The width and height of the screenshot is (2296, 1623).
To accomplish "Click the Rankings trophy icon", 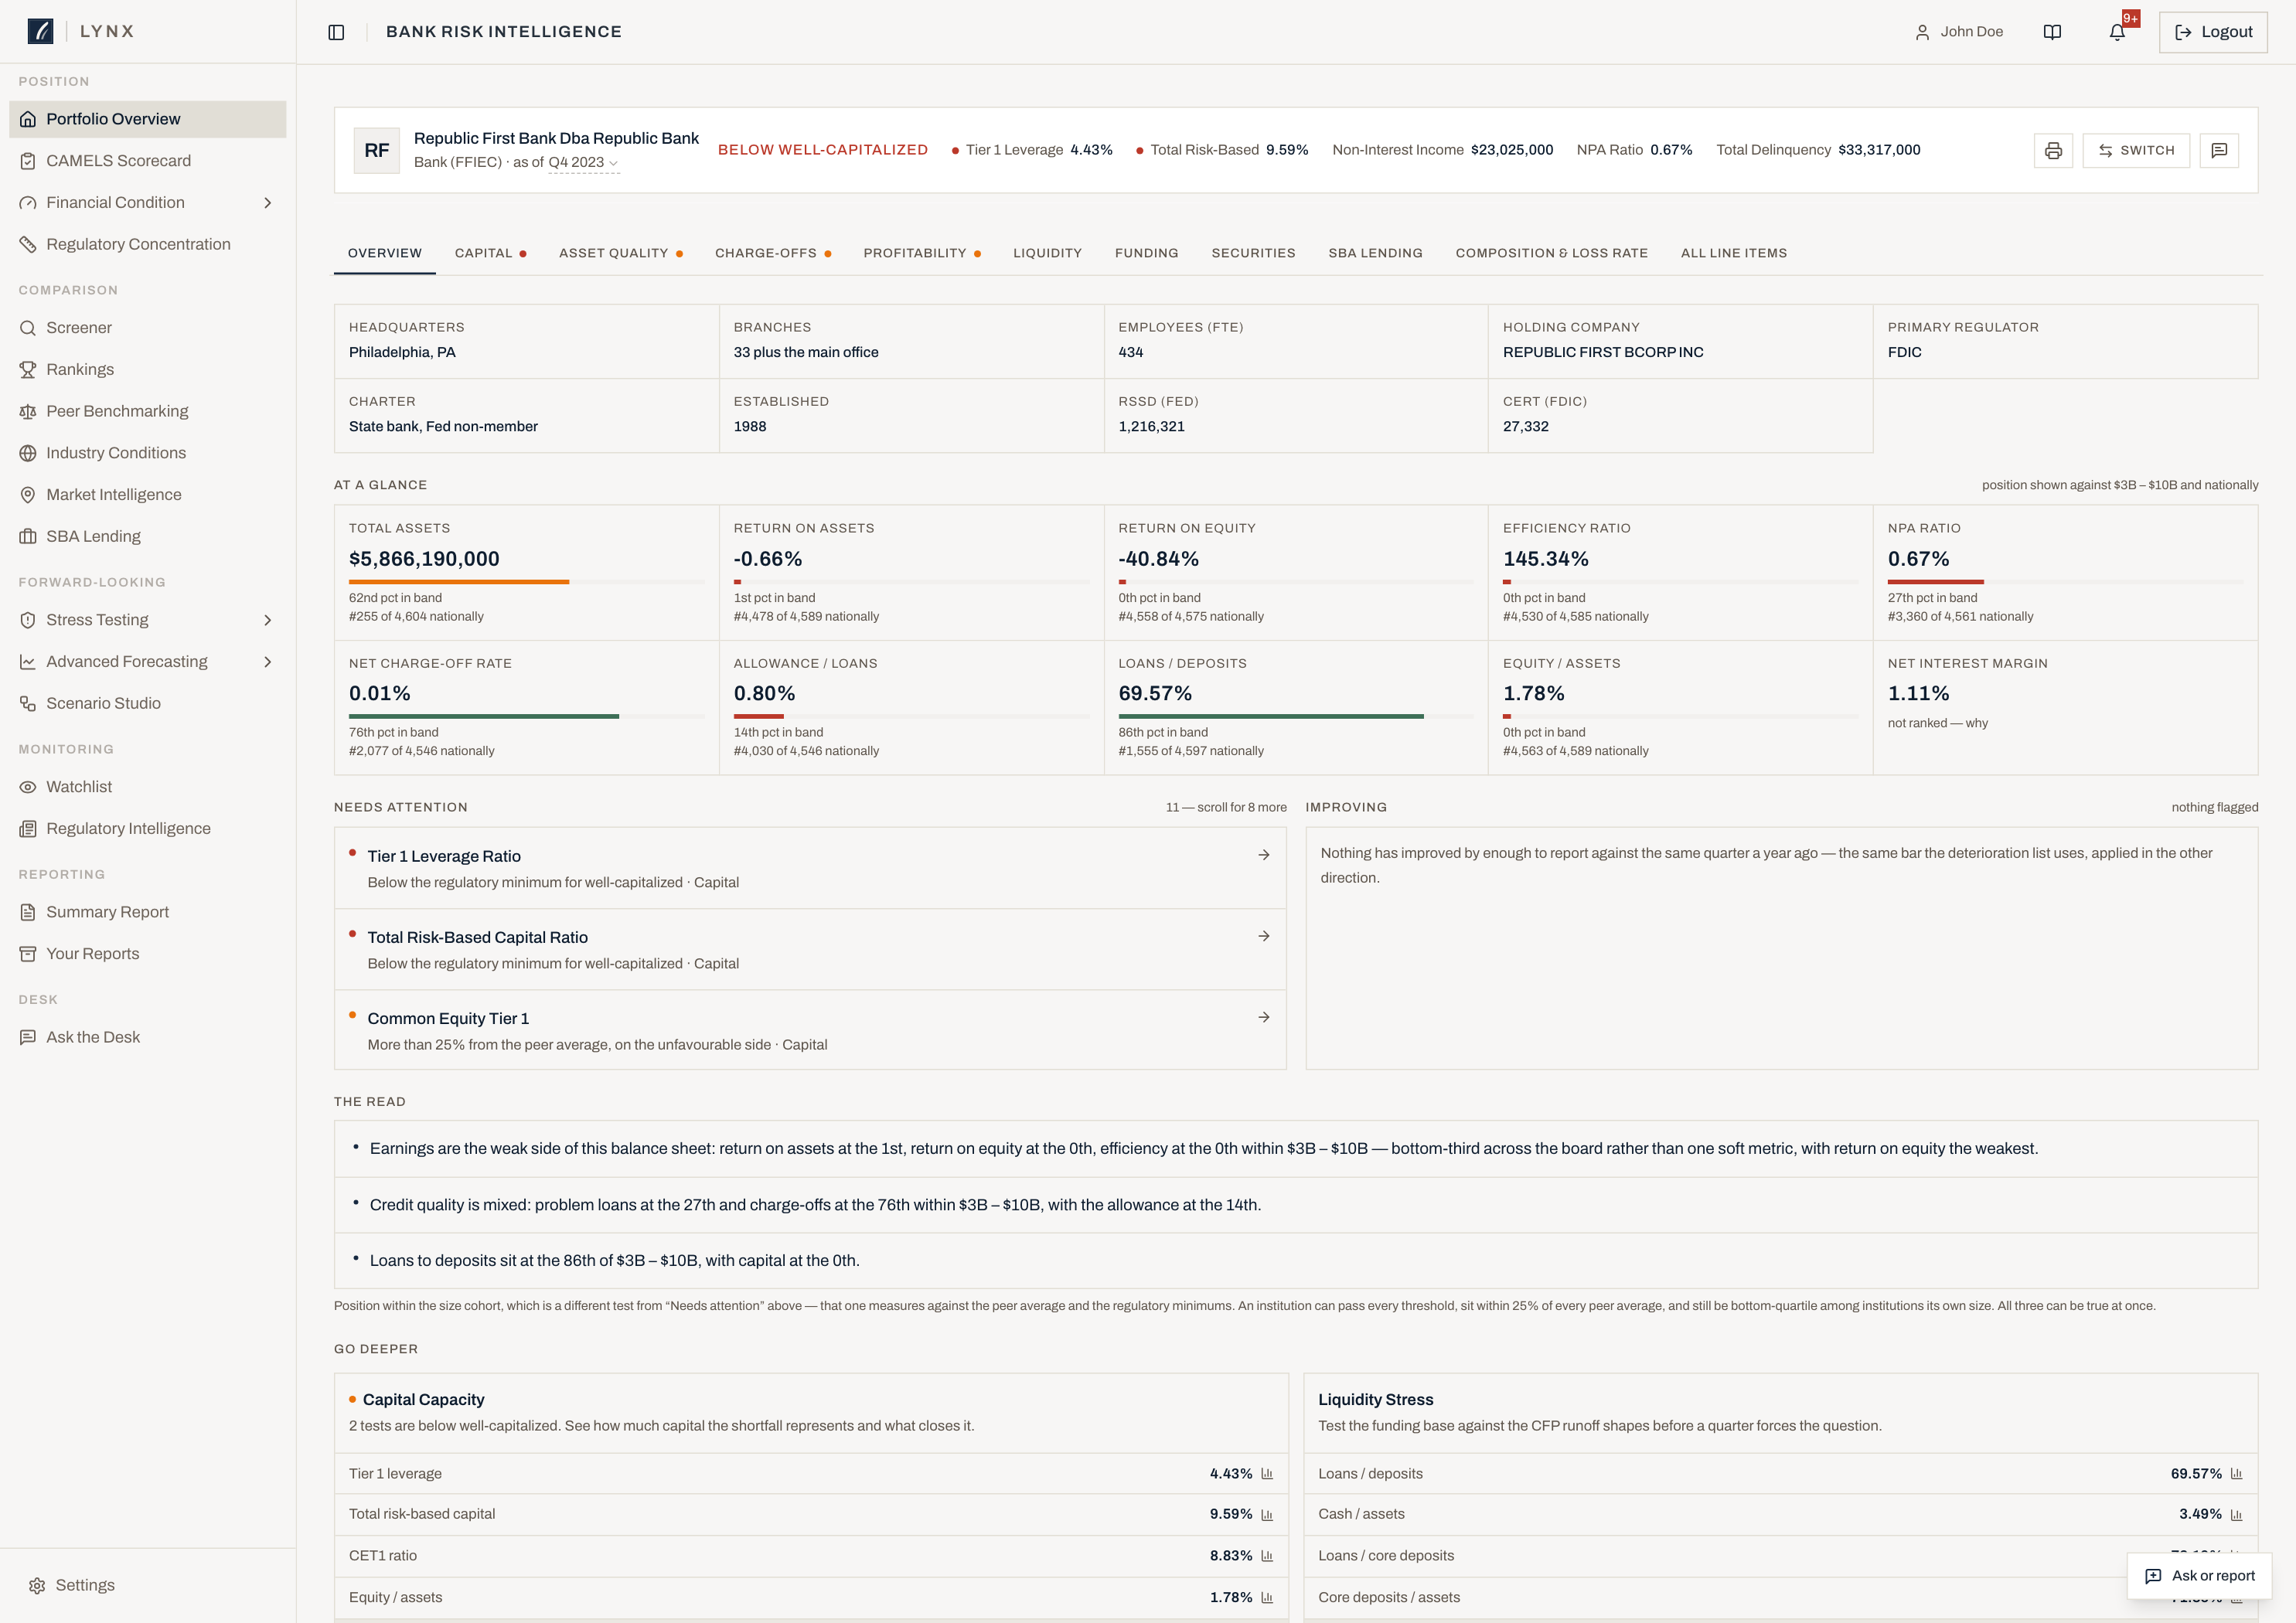I will pos(28,370).
